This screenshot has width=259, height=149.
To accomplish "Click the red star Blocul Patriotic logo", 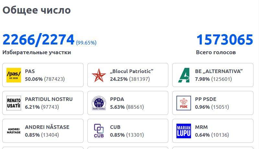I will pyautogui.click(x=99, y=75).
